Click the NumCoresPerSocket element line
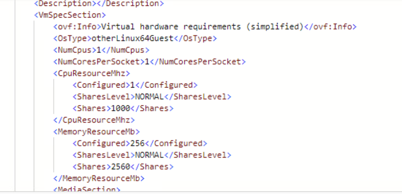Viewport: 402px width, 194px height. click(x=149, y=61)
